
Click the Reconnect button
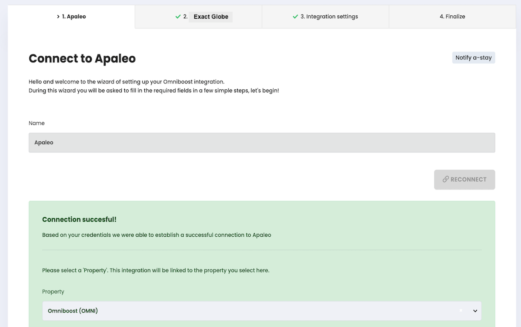click(464, 180)
